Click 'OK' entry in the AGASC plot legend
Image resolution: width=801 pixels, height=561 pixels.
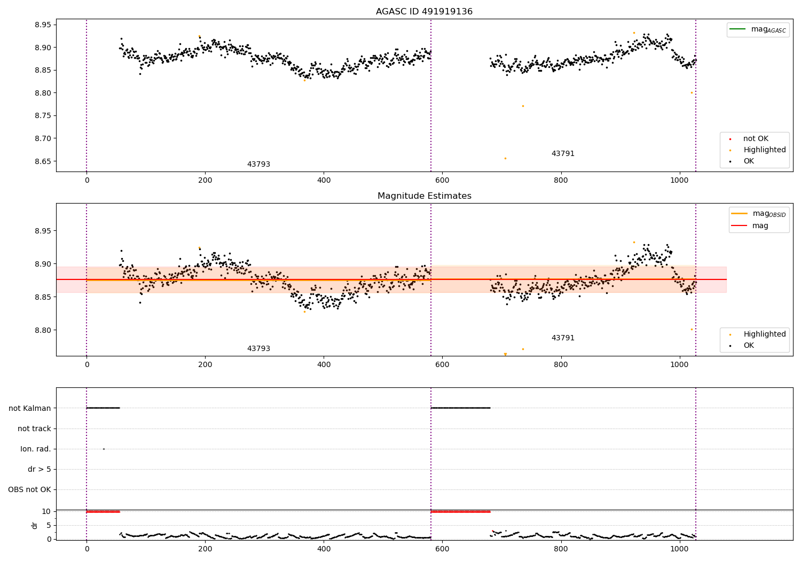coord(749,161)
